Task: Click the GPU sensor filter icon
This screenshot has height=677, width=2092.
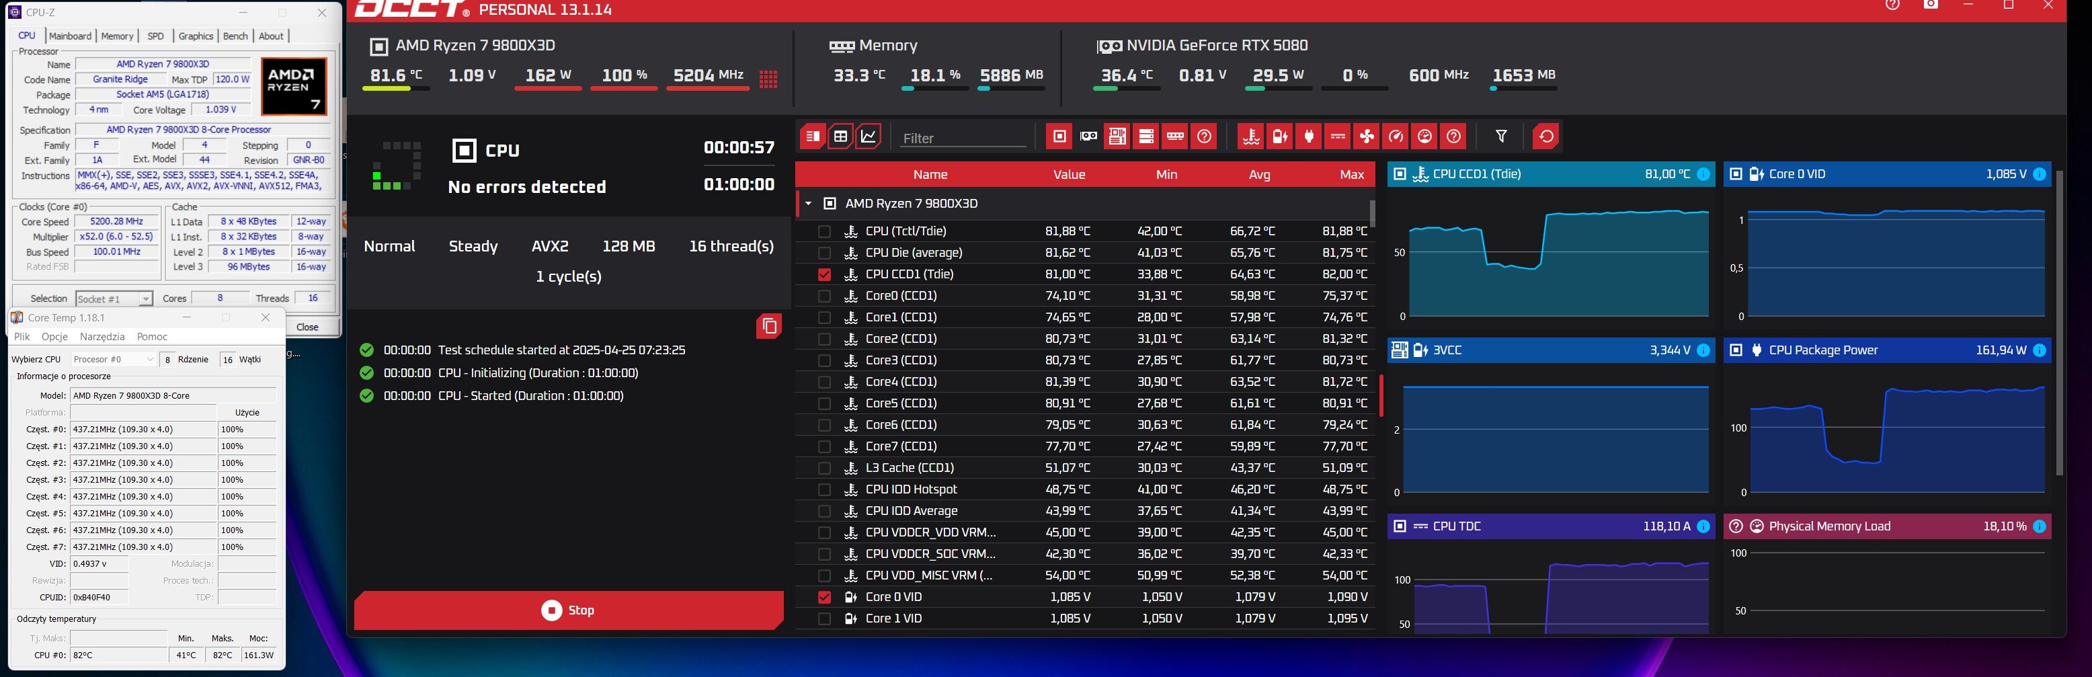Action: 1088,136
